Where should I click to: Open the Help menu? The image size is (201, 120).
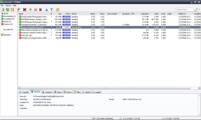click(x=15, y=5)
